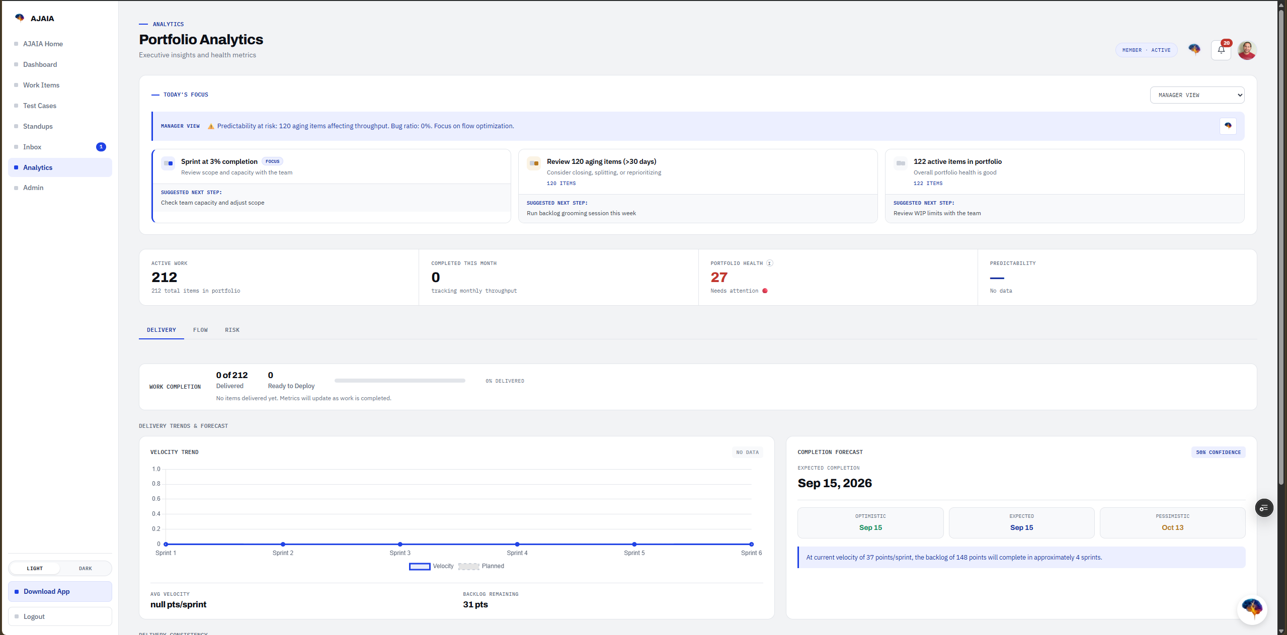This screenshot has height=635, width=1287.
Task: Switch theme to Light
Action: [x=35, y=569]
